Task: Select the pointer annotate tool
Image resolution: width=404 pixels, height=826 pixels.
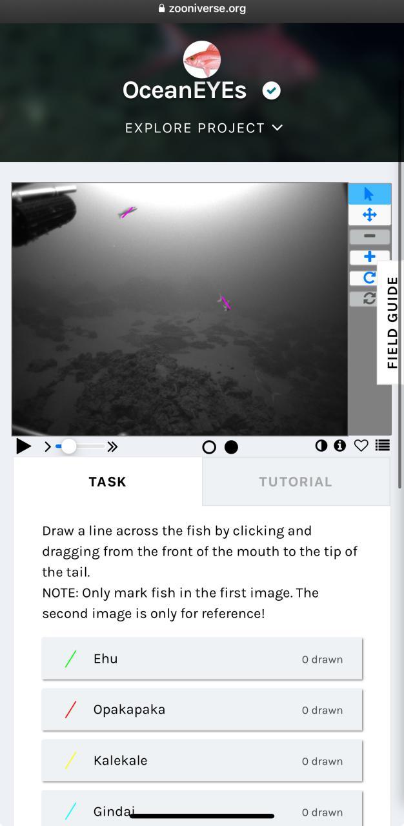Action: tap(369, 194)
